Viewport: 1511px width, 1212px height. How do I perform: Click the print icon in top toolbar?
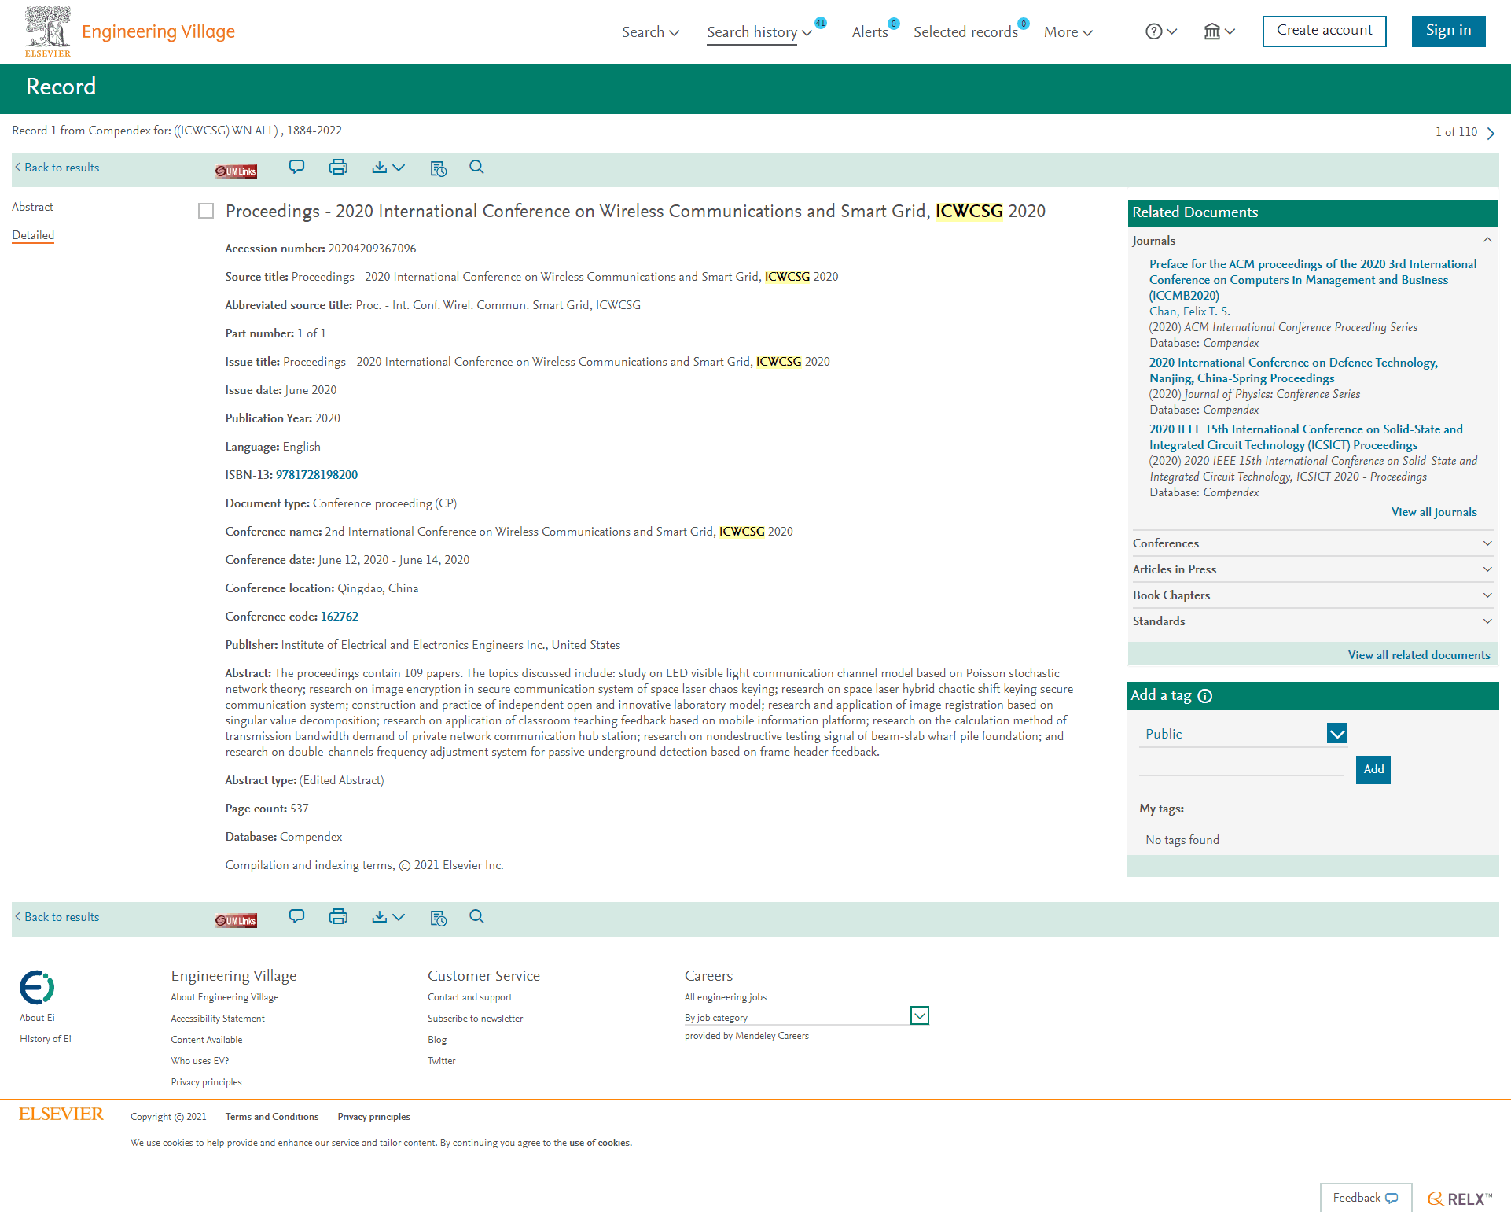pos(338,167)
